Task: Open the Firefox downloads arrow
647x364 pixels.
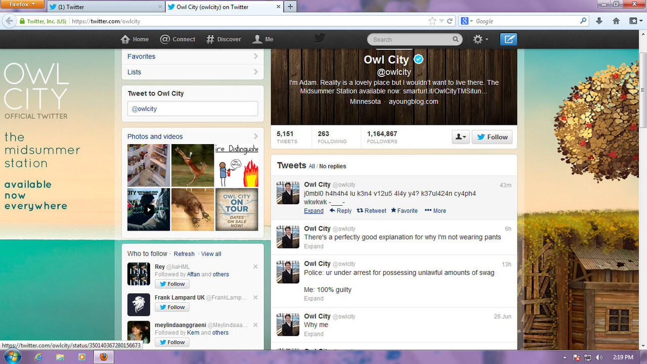Action: [599, 21]
